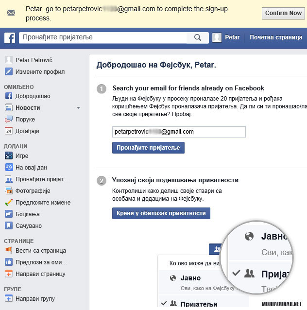Open Почетна страница in top bar
Image resolution: width=307 pixels, height=310 pixels.
[x=276, y=37]
